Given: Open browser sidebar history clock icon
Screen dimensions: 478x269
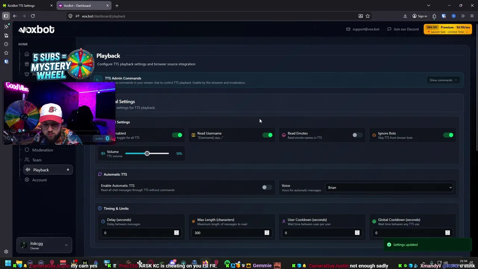Looking at the screenshot, I should click(x=6, y=44).
